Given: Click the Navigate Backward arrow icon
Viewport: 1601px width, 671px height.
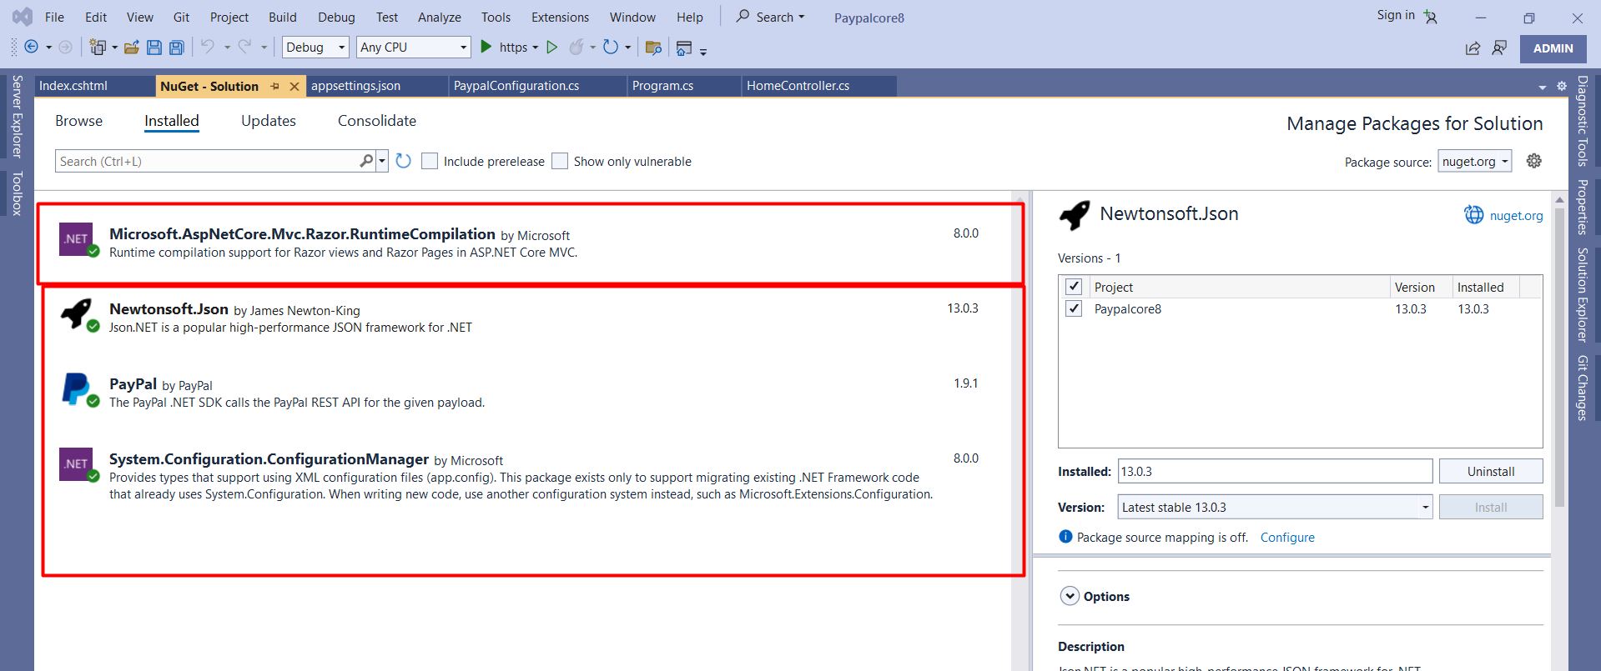Looking at the screenshot, I should pyautogui.click(x=32, y=48).
